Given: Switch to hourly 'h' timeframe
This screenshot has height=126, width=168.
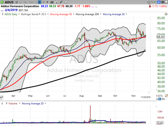Looking at the screenshot, I should [36, 2].
